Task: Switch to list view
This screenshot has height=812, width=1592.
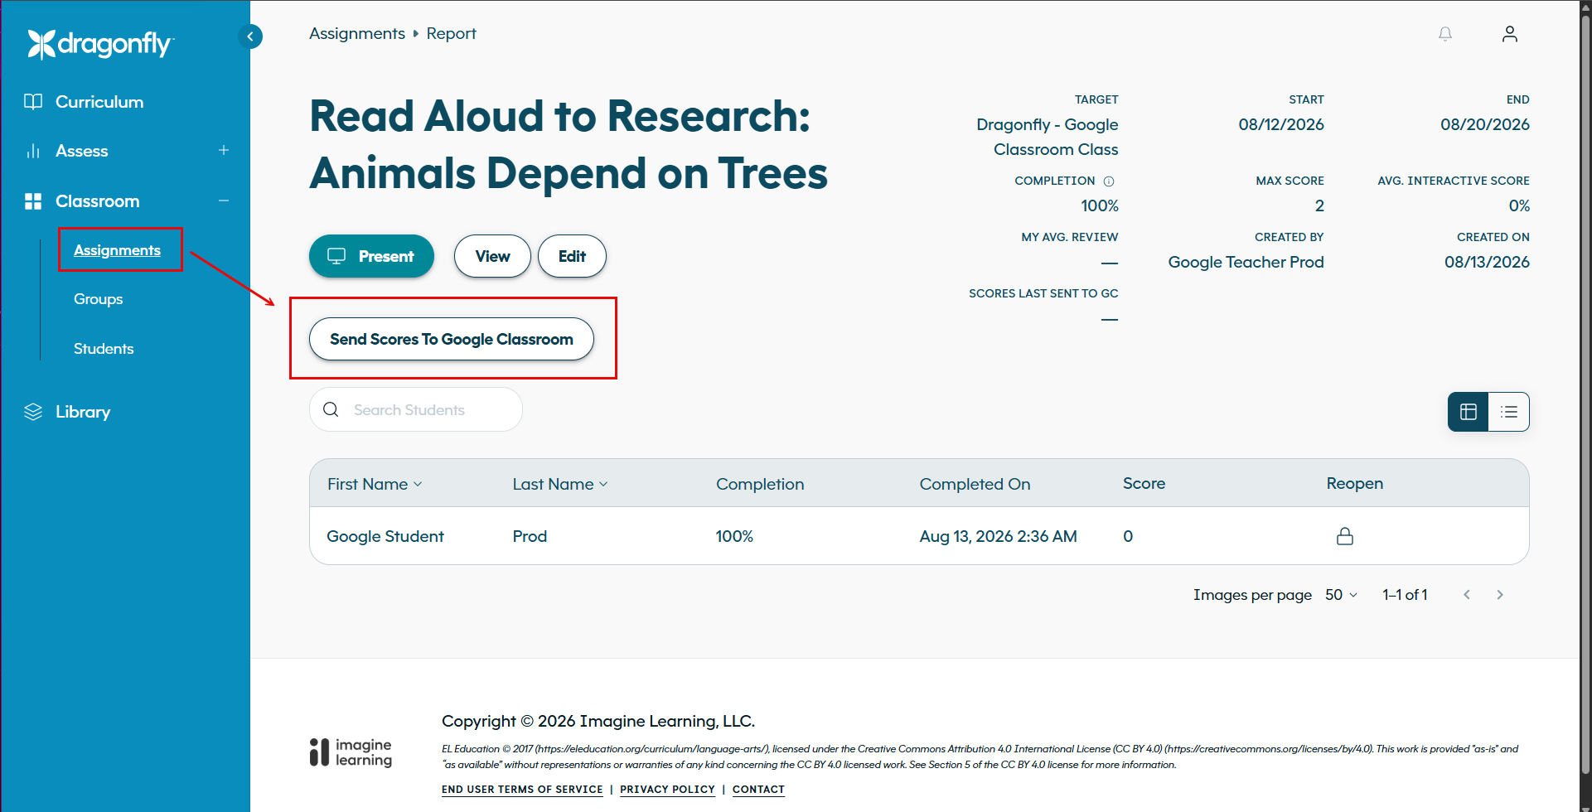Action: [x=1509, y=412]
